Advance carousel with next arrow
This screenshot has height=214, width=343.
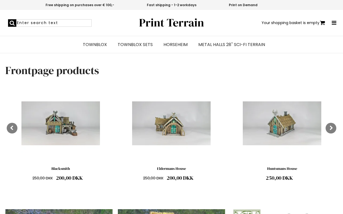tap(331, 128)
